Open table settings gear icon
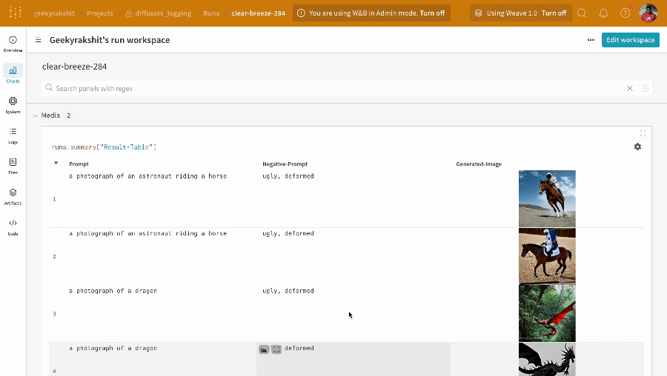 (637, 147)
